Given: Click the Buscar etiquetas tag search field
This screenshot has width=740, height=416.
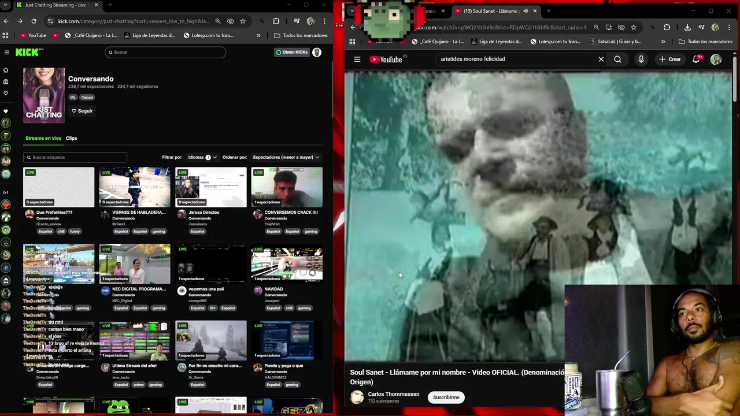Looking at the screenshot, I should point(75,157).
